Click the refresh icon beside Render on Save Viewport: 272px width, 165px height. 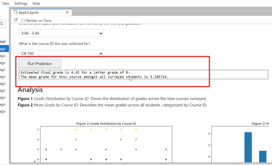(16, 20)
